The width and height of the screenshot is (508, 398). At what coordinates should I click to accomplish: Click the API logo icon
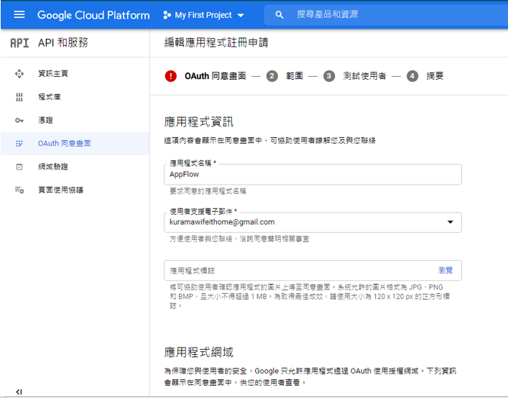pos(19,43)
